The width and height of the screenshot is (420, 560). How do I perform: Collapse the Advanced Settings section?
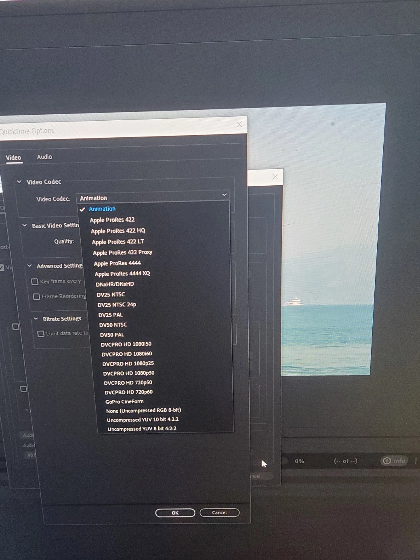(29, 266)
